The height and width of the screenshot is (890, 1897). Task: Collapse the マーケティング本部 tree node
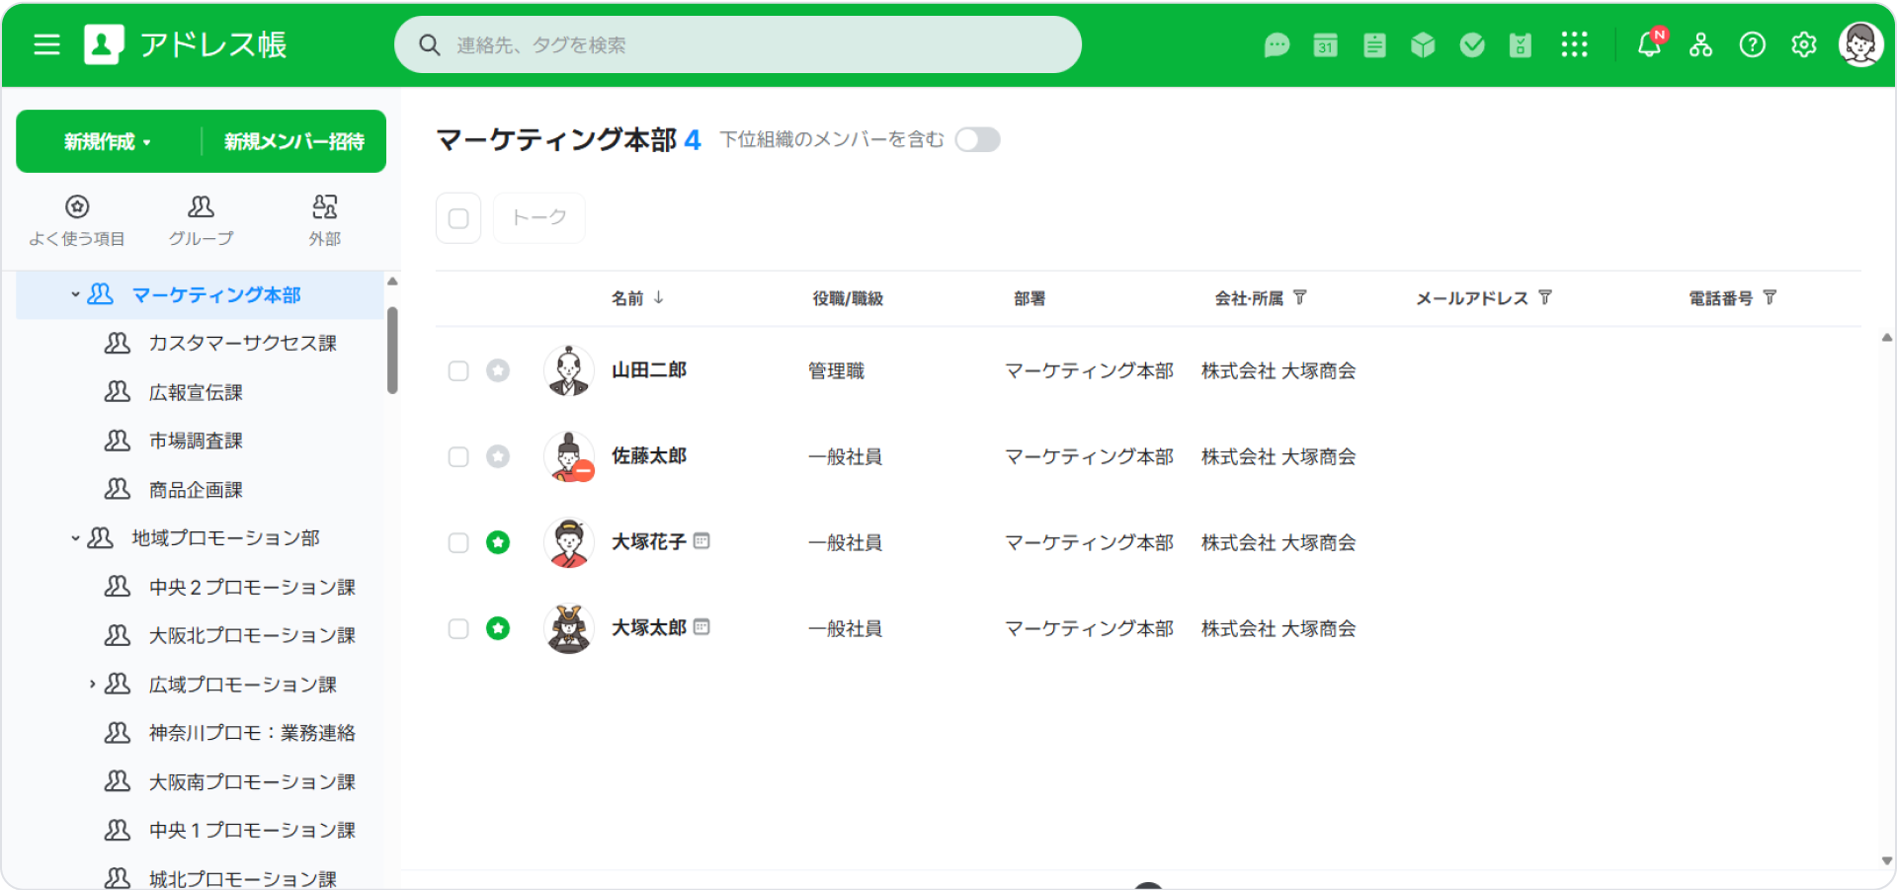coord(73,293)
